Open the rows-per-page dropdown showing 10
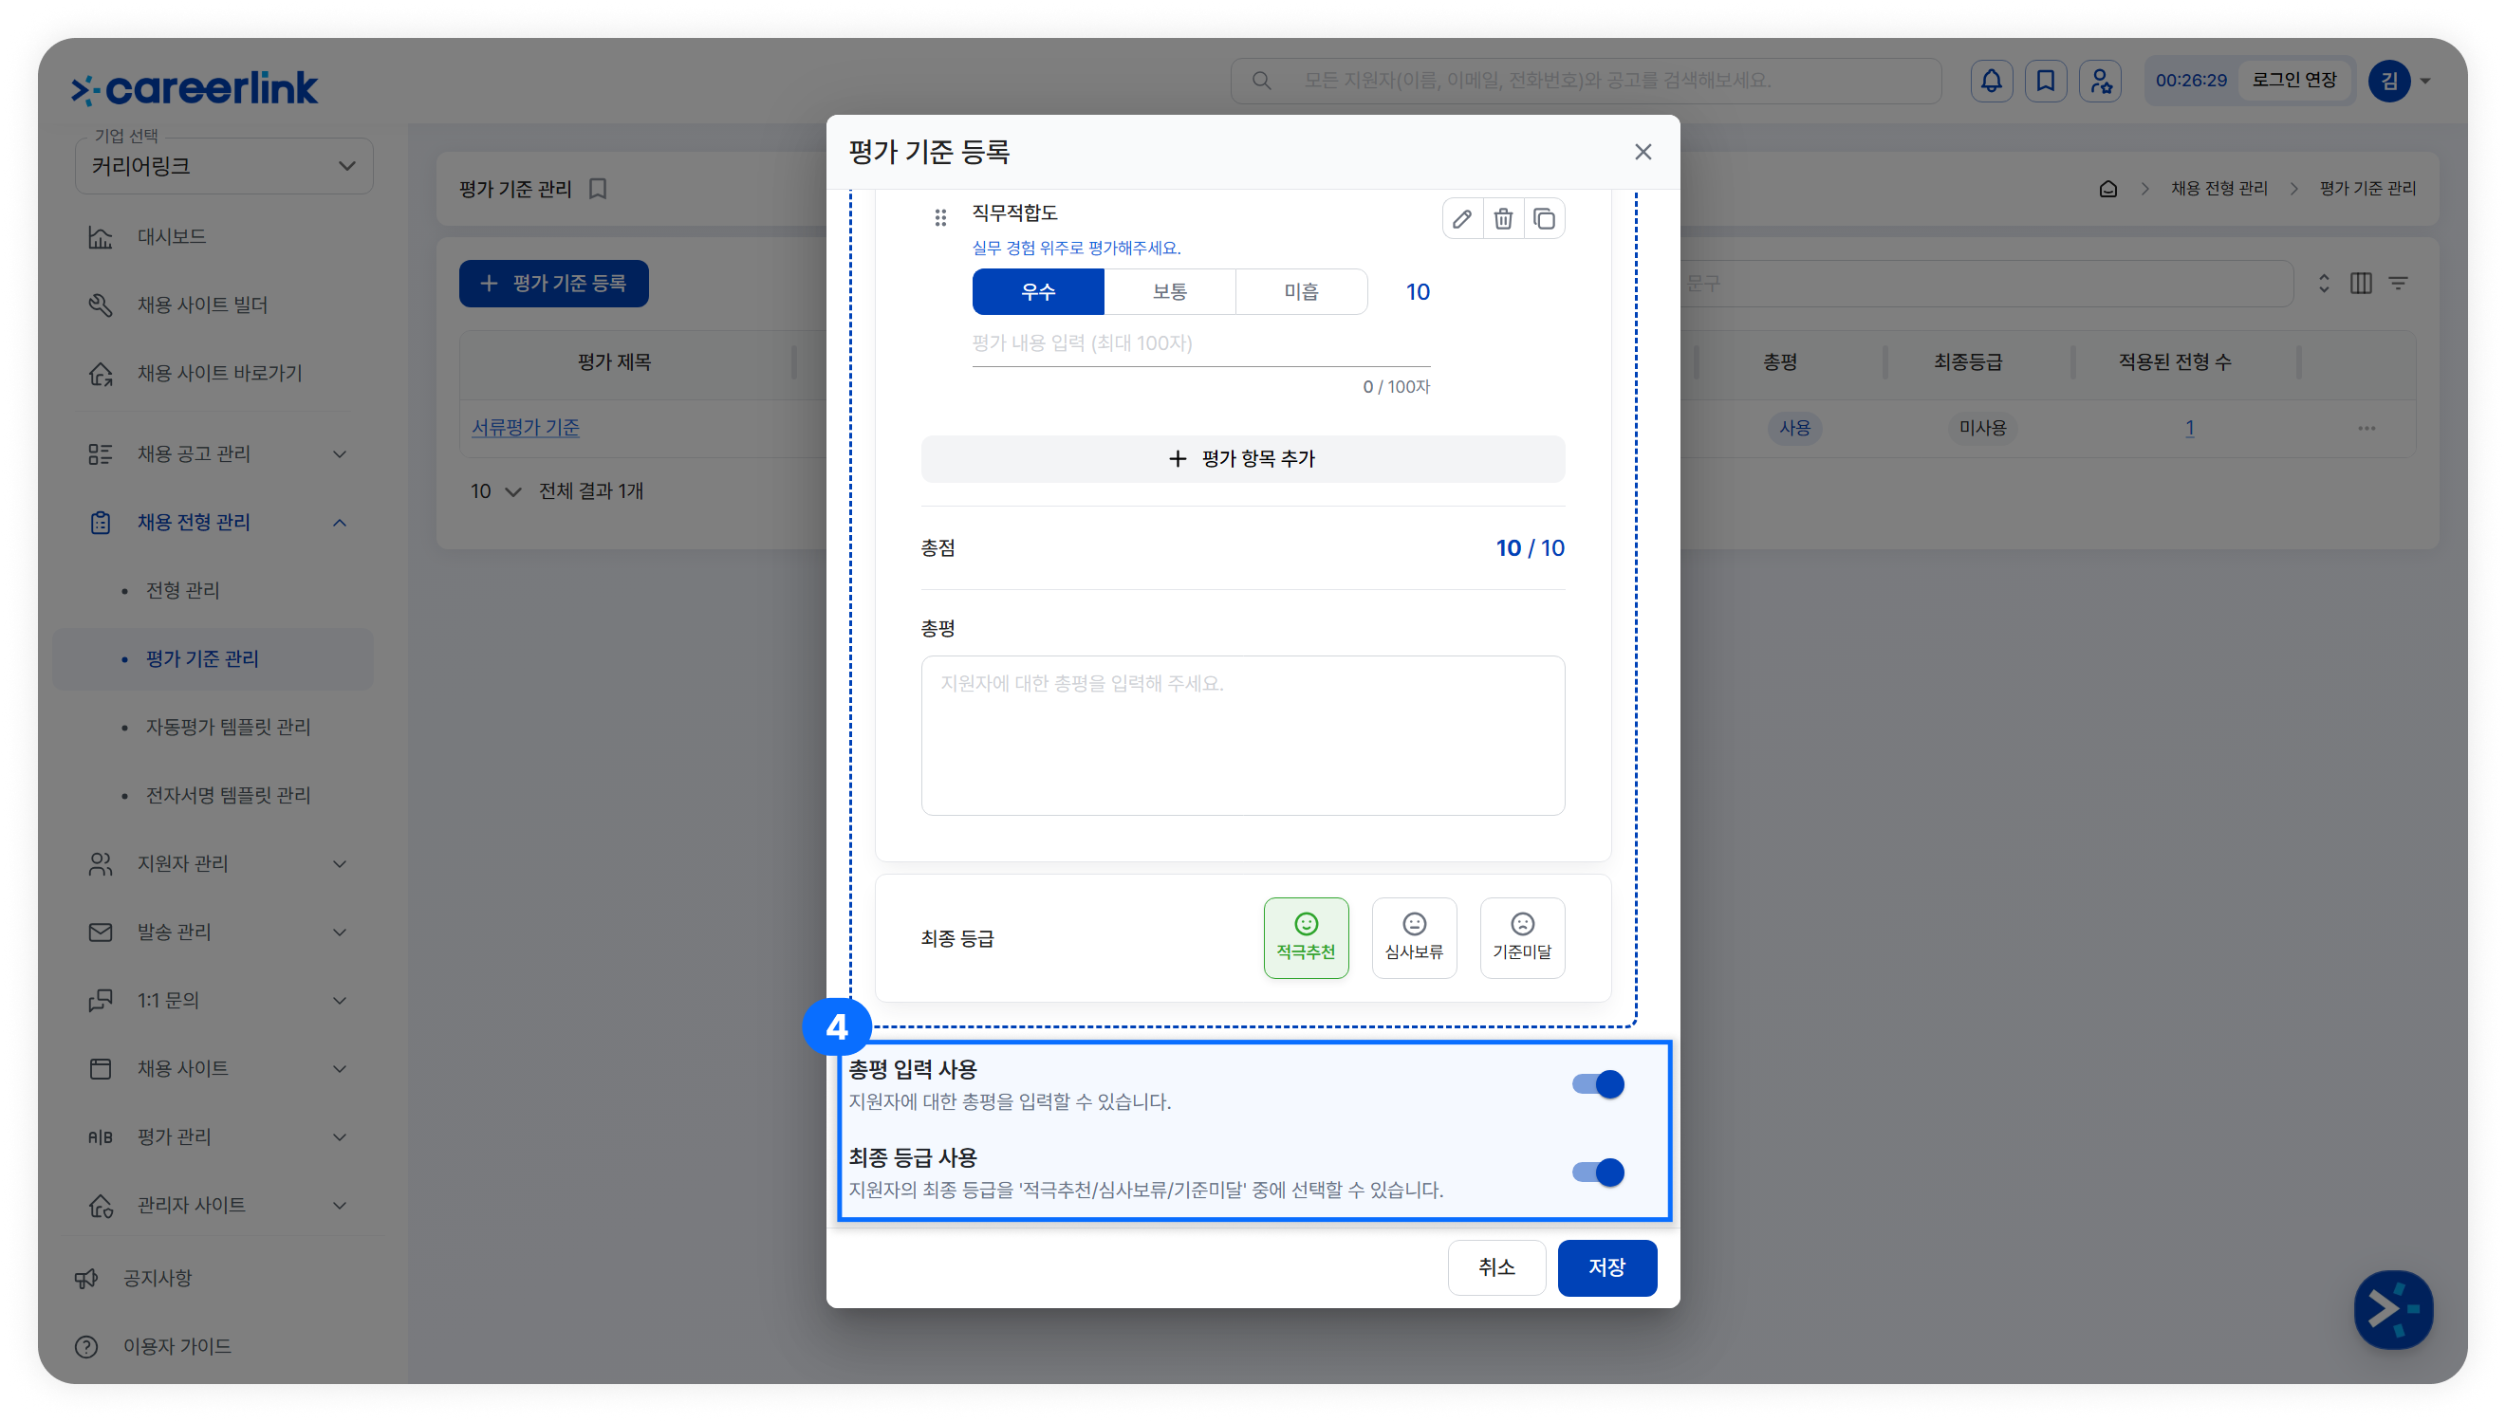Viewport: 2506px width, 1422px height. click(495, 491)
